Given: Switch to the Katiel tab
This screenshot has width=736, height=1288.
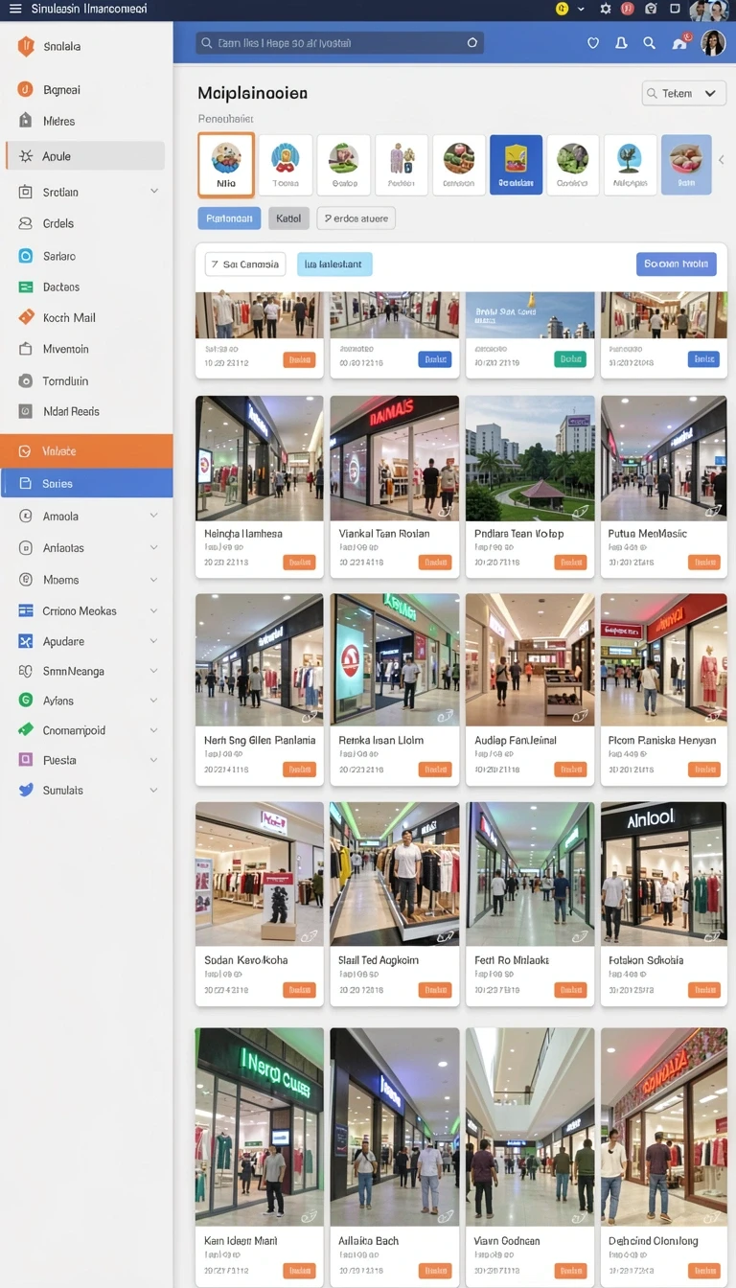Looking at the screenshot, I should coord(288,218).
